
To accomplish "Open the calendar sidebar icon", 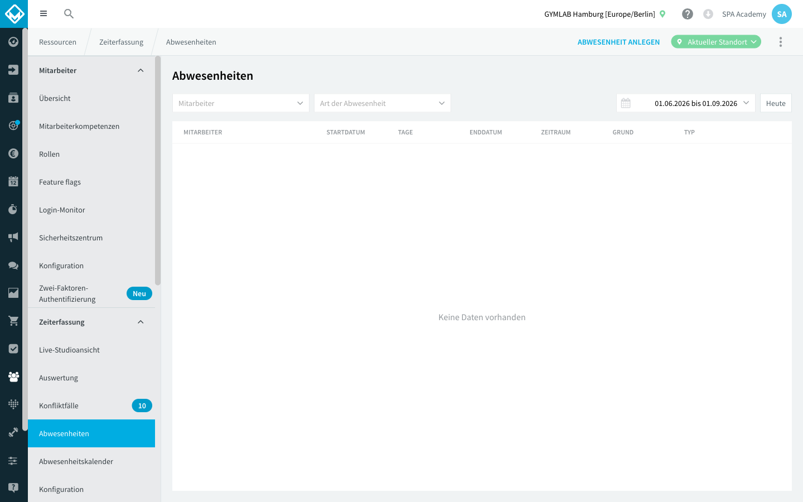I will [13, 181].
